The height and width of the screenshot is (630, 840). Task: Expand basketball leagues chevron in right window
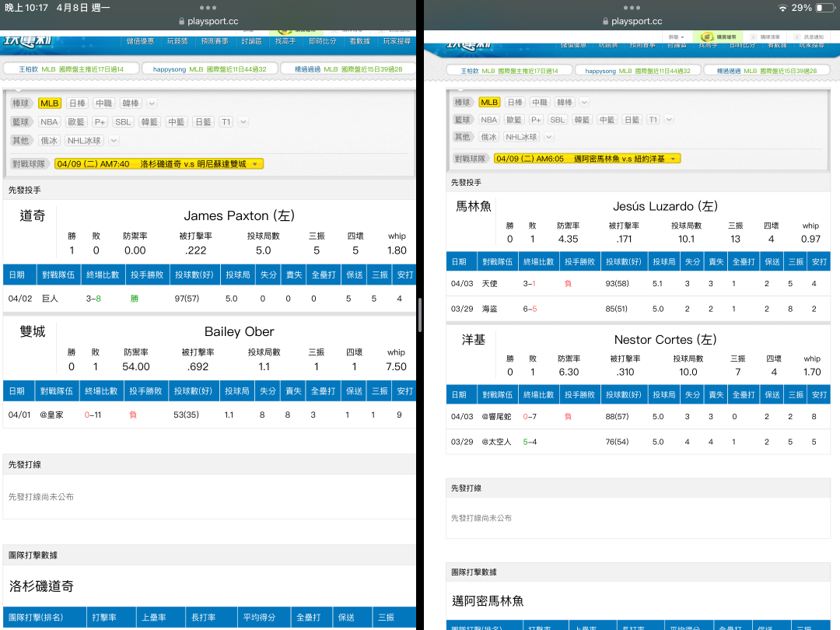coord(669,120)
